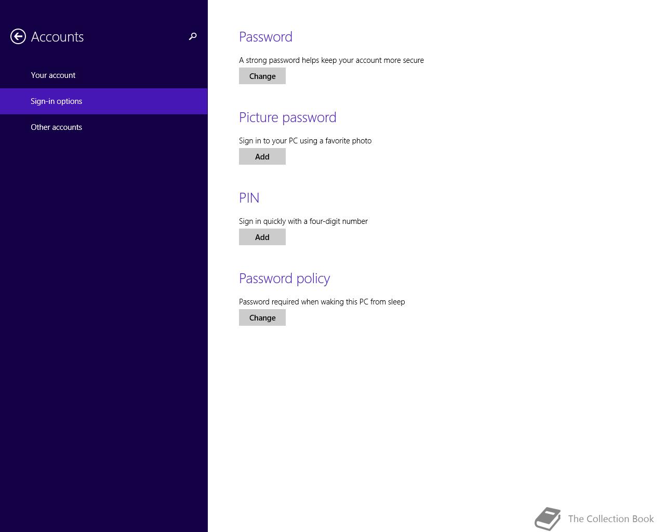Click the Password section heading

265,36
